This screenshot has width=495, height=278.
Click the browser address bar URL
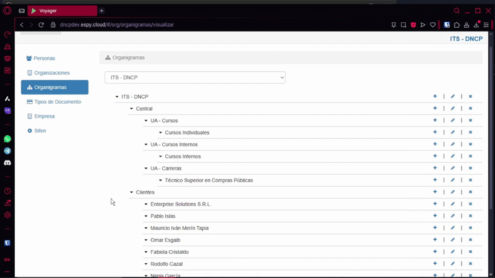[x=116, y=25]
